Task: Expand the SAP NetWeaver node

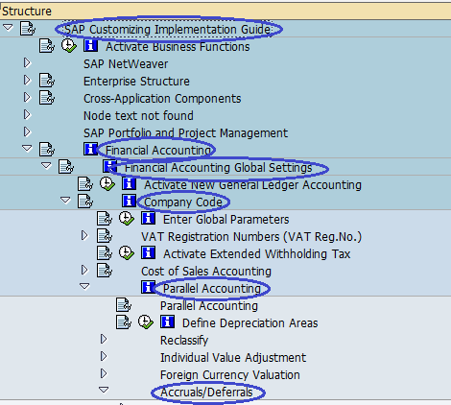Action: [27, 62]
